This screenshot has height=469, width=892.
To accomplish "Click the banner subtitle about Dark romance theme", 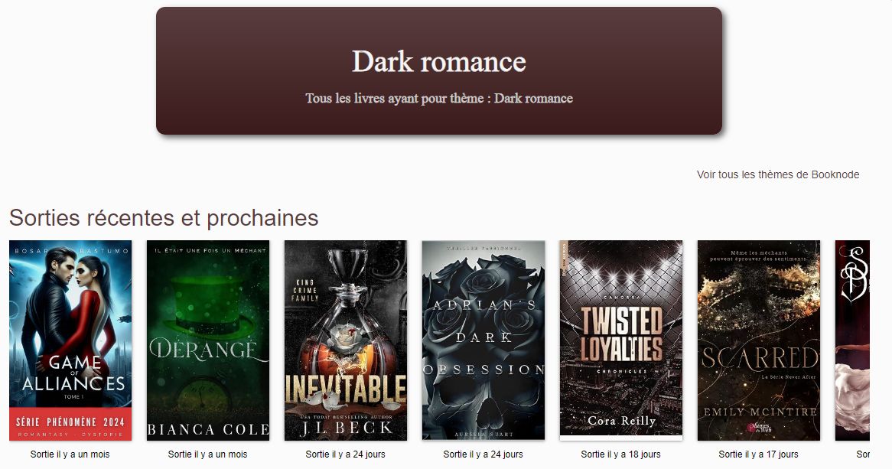I will tap(438, 99).
